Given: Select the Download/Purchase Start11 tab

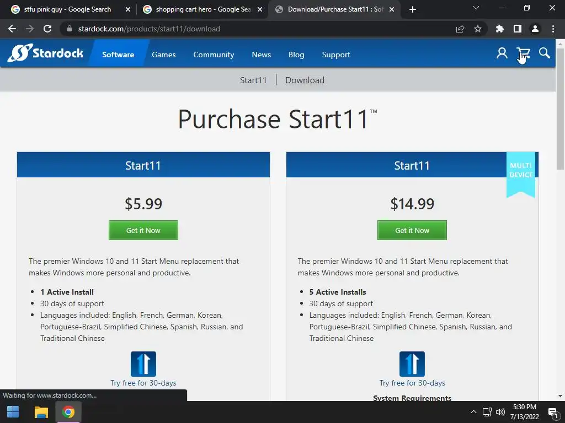Looking at the screenshot, I should point(335,9).
